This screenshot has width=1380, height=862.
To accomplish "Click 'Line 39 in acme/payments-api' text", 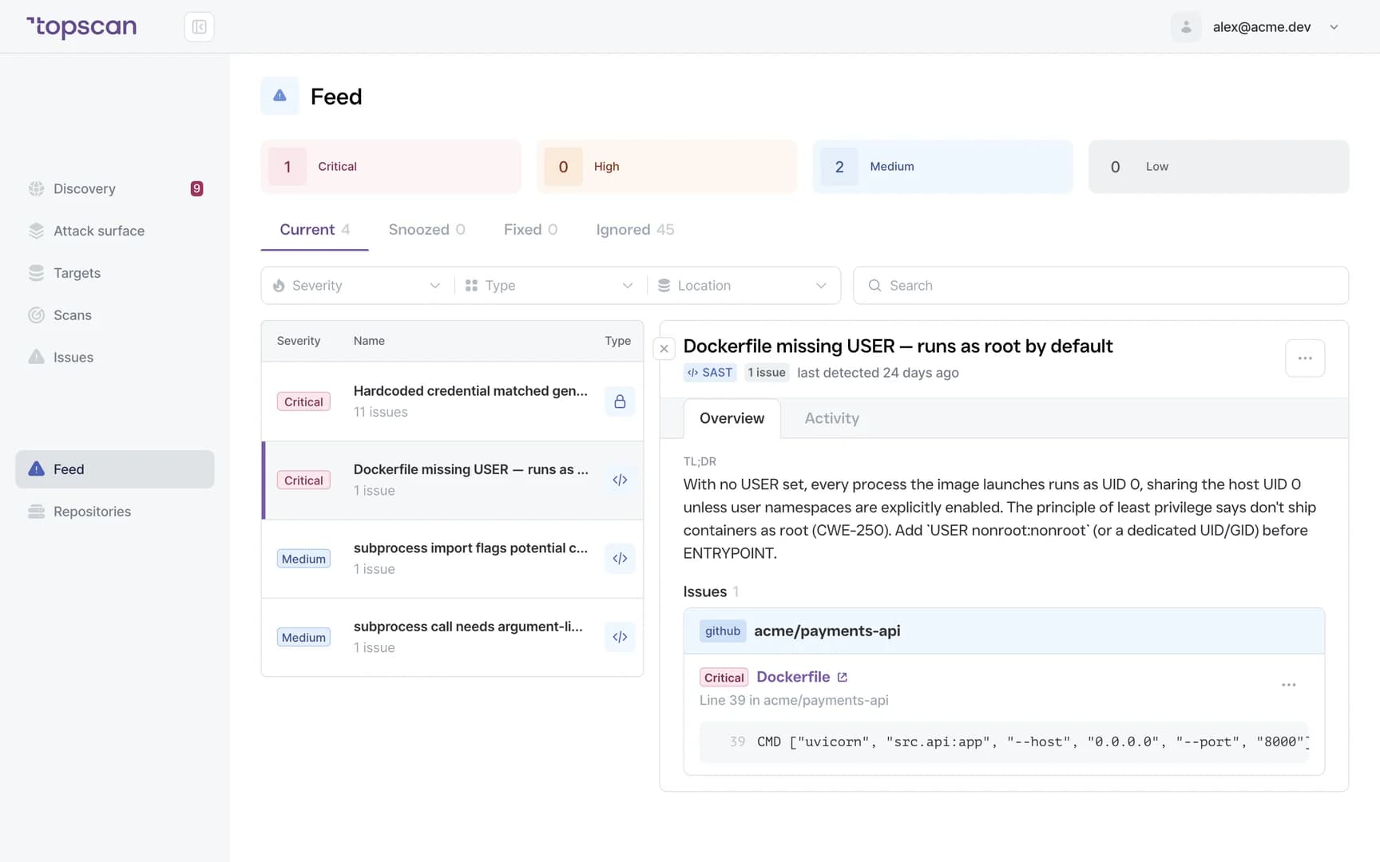I will coord(794,701).
